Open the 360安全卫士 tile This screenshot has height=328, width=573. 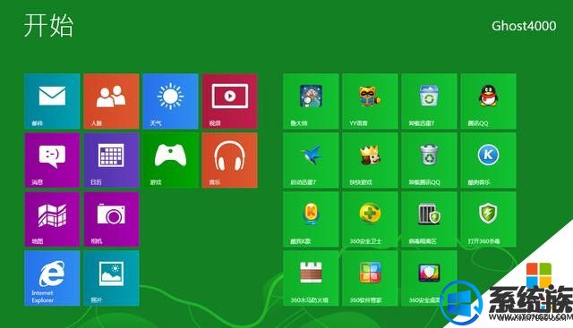(x=370, y=219)
